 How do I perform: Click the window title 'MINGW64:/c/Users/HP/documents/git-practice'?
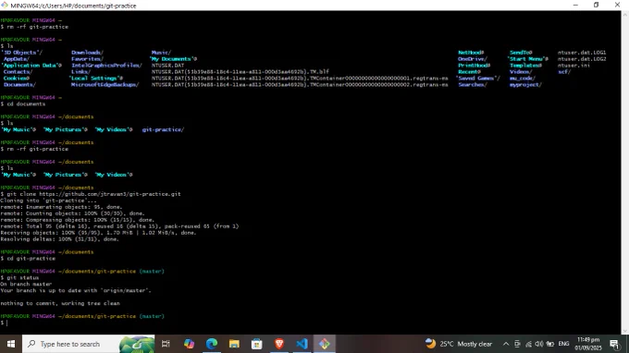pos(73,6)
